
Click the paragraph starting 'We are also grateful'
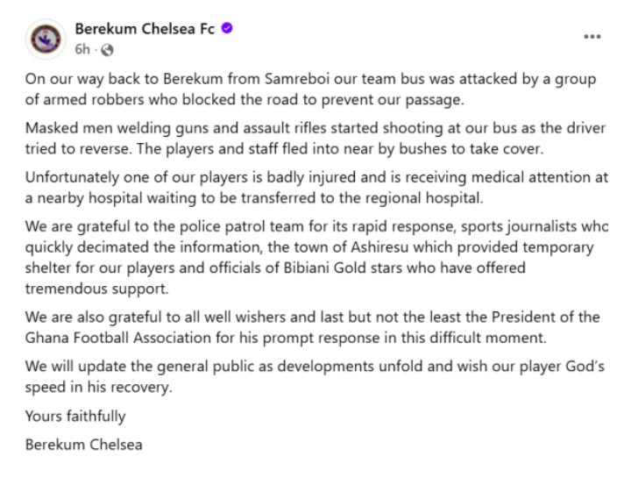tap(312, 326)
